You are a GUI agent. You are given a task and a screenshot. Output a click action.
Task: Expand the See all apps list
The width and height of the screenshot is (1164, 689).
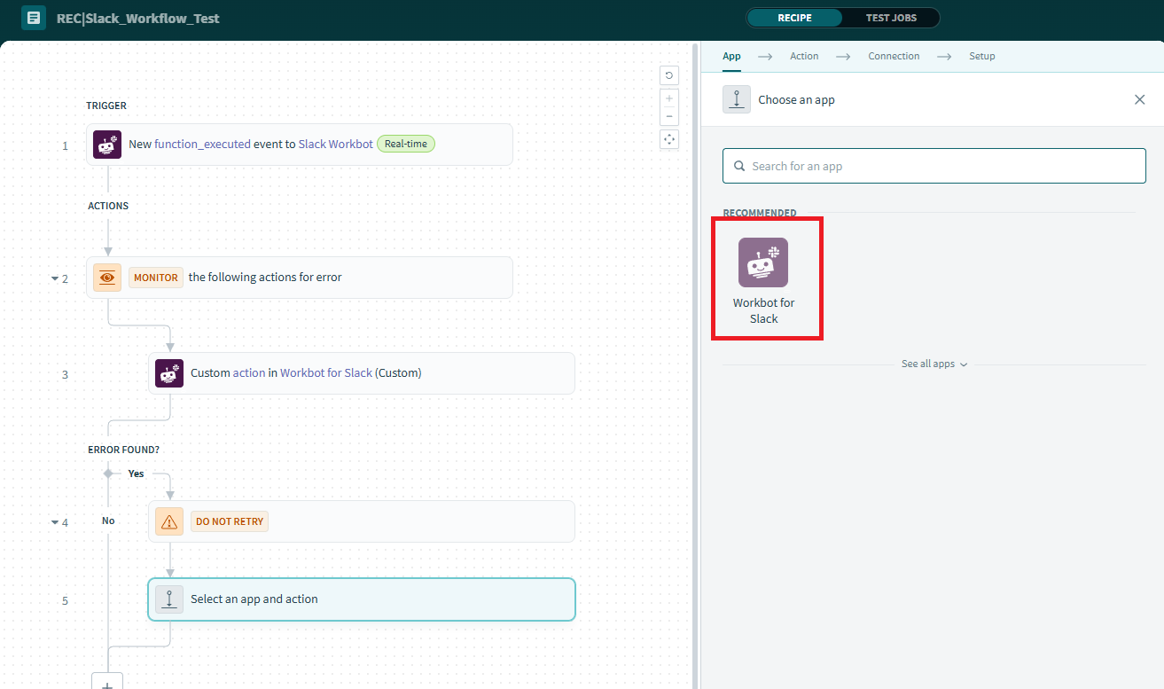pyautogui.click(x=934, y=364)
